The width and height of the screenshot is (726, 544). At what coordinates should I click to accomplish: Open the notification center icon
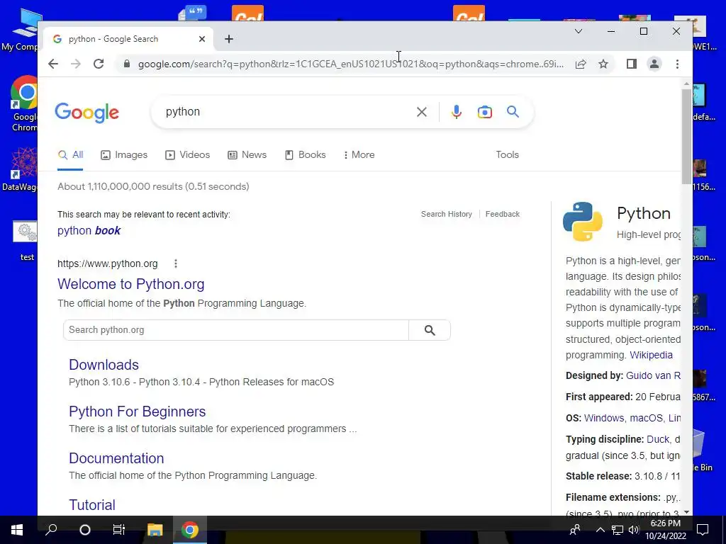(x=703, y=530)
